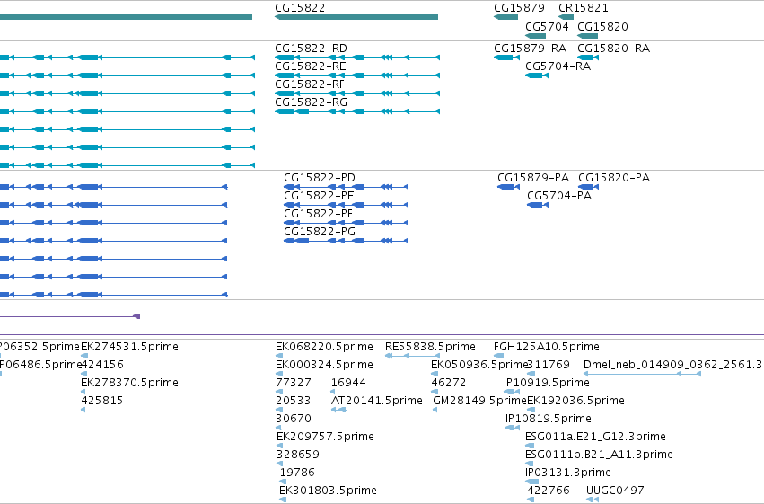This screenshot has height=504, width=764.
Task: Select EST EK068220.5prime
Action: (x=324, y=347)
